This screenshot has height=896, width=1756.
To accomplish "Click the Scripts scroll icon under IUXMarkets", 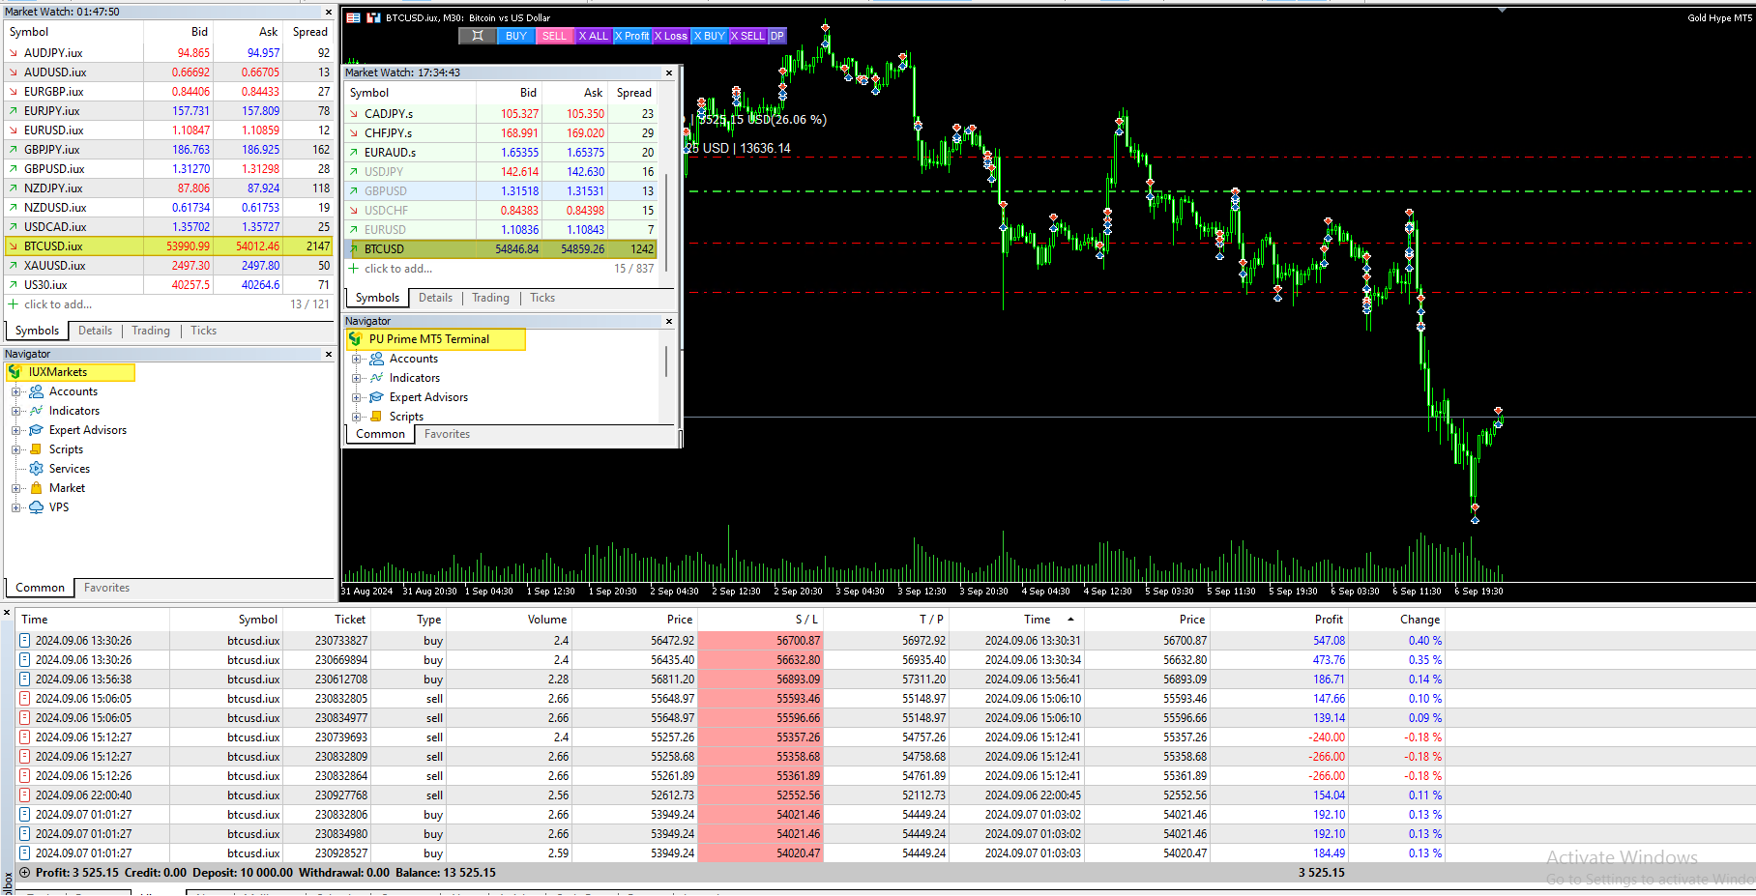I will tap(37, 449).
